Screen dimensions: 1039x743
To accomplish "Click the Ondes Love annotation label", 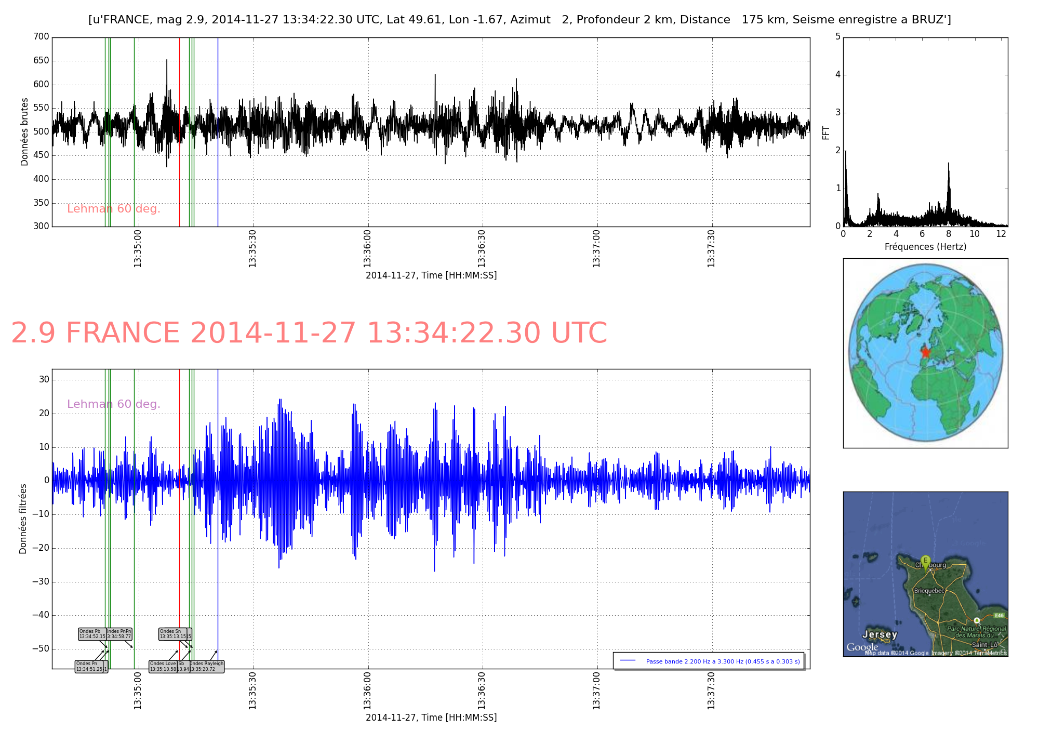I will pyautogui.click(x=163, y=667).
